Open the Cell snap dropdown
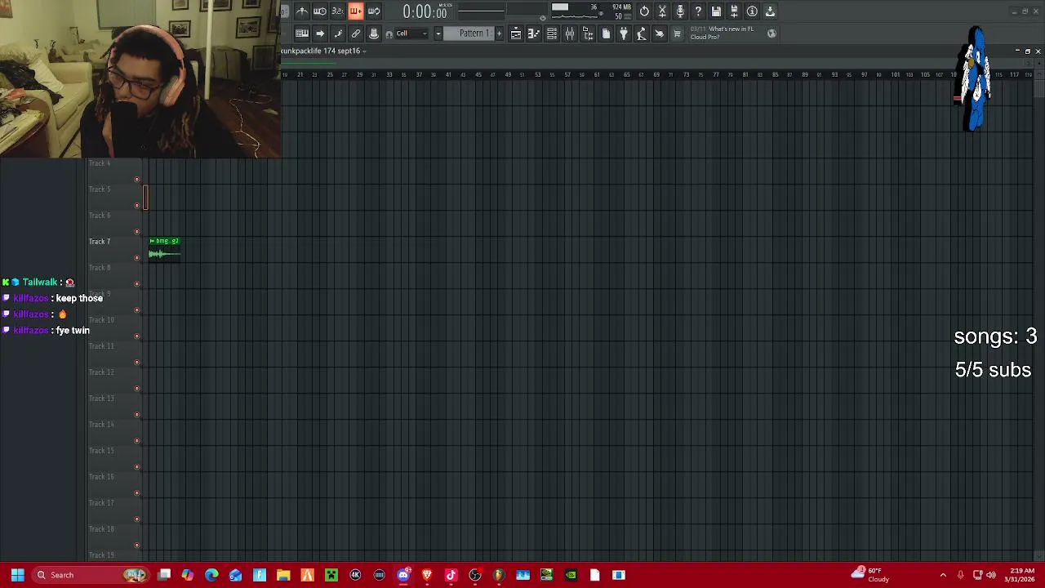Viewport: 1045px width, 588px height. click(x=412, y=33)
